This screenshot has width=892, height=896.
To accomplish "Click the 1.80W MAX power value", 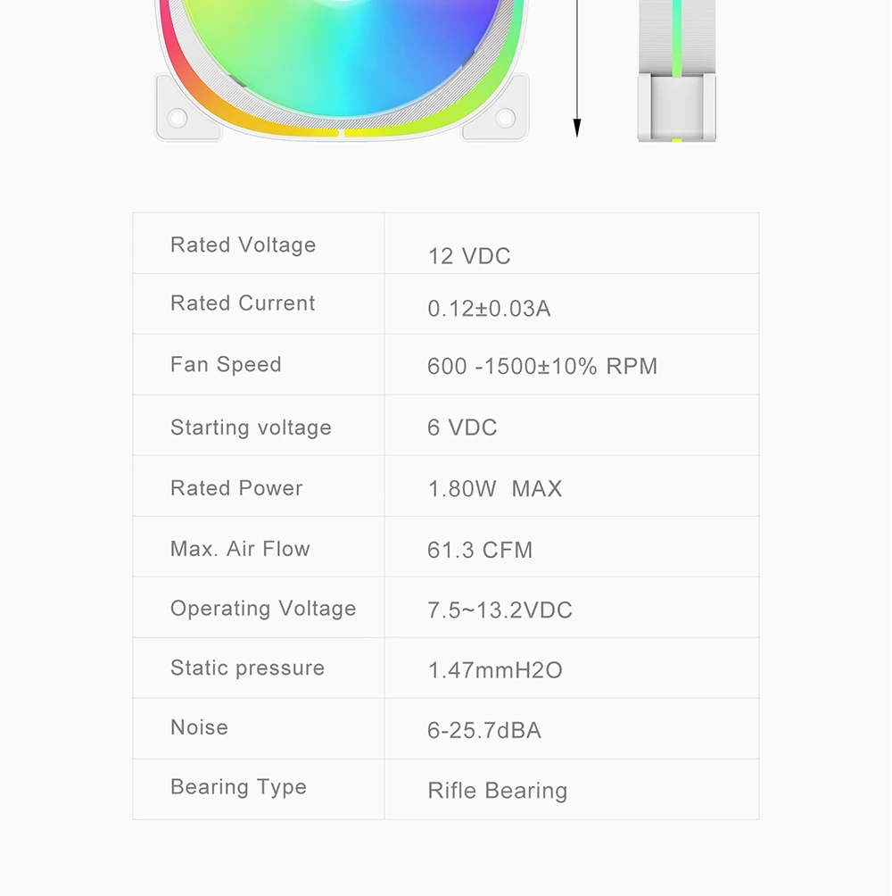I will [494, 489].
